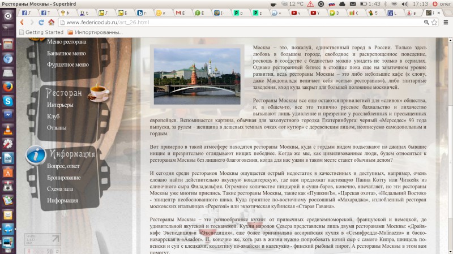Switch to the Yandex tab
Image resolution: width=453 pixels, height=254 pixels.
point(412,12)
